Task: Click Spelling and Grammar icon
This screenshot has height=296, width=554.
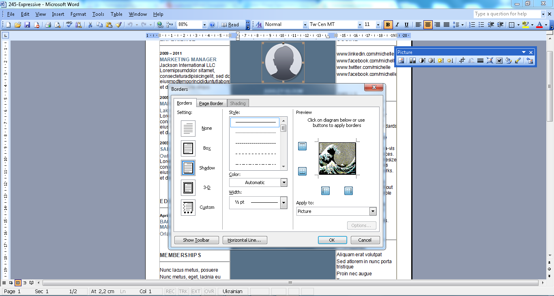Action: coord(69,25)
